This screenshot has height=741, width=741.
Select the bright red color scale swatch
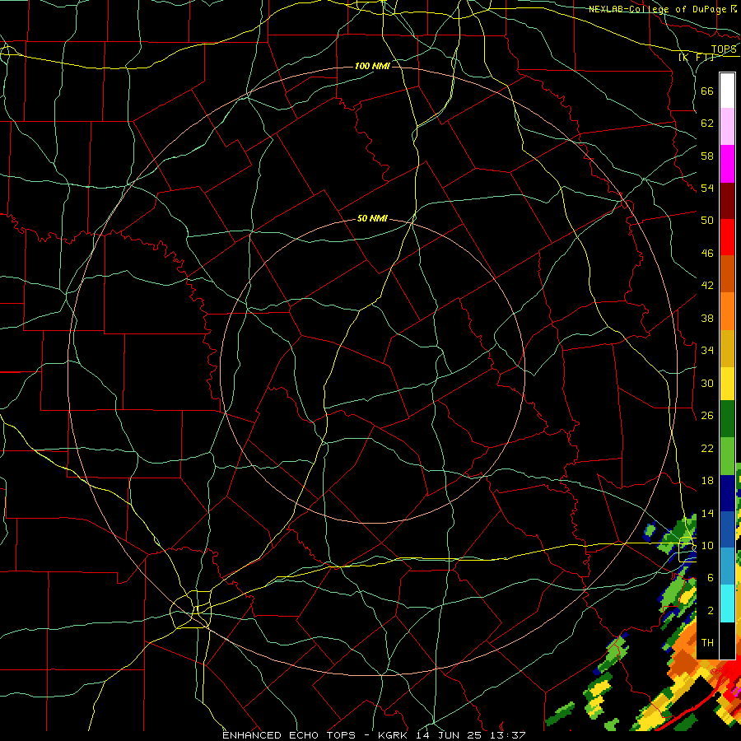point(727,237)
